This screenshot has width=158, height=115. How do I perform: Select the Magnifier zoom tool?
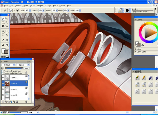3,44
